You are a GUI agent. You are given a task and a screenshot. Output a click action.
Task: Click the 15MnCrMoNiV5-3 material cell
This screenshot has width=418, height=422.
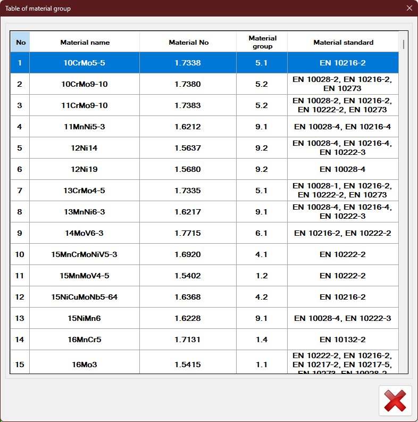tap(85, 254)
